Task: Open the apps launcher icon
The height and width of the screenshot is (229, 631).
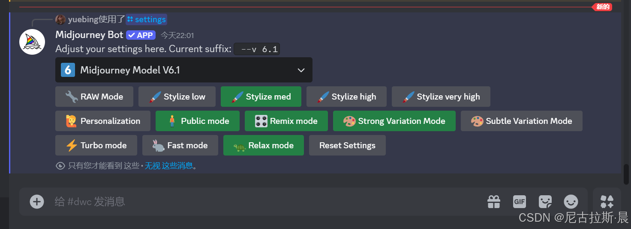Action: point(607,202)
